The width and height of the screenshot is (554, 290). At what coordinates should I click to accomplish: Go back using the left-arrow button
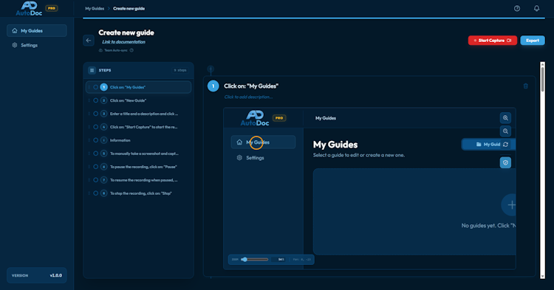(89, 41)
